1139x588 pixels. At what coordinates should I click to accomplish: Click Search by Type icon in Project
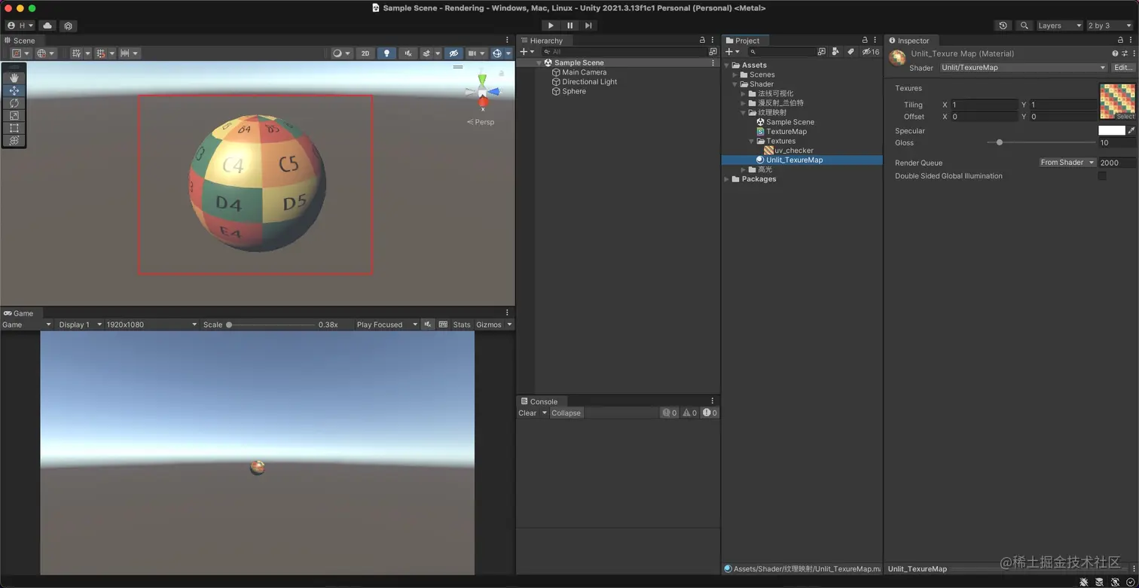835,52
